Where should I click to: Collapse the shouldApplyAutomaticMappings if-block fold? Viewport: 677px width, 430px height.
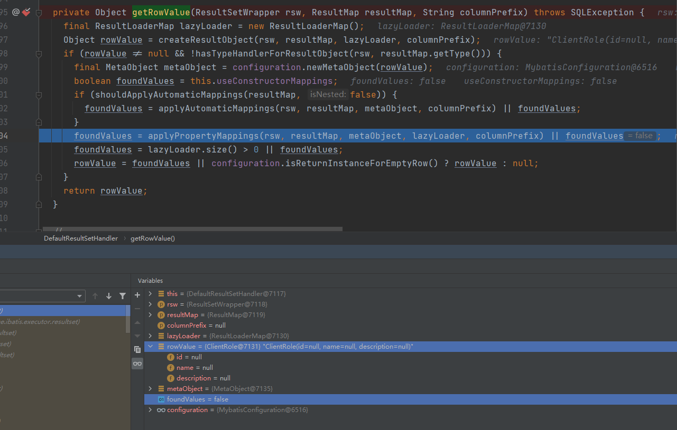pos(39,94)
